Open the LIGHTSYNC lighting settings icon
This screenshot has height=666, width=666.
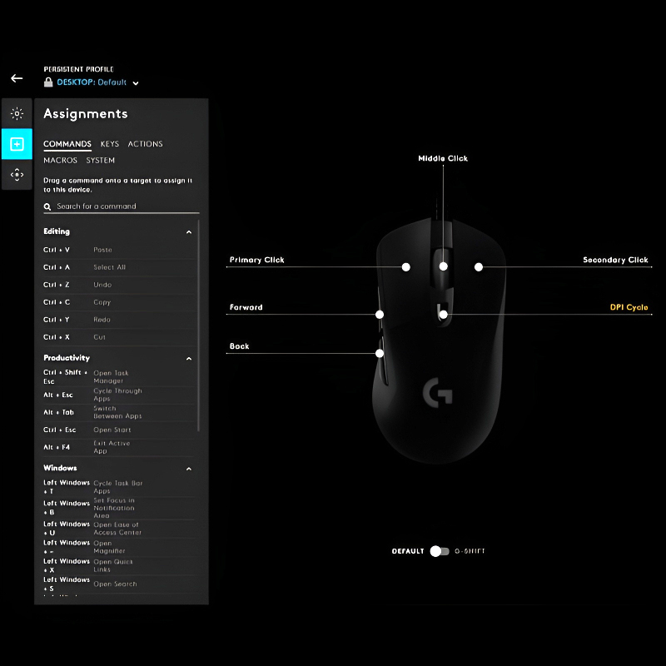click(x=17, y=113)
